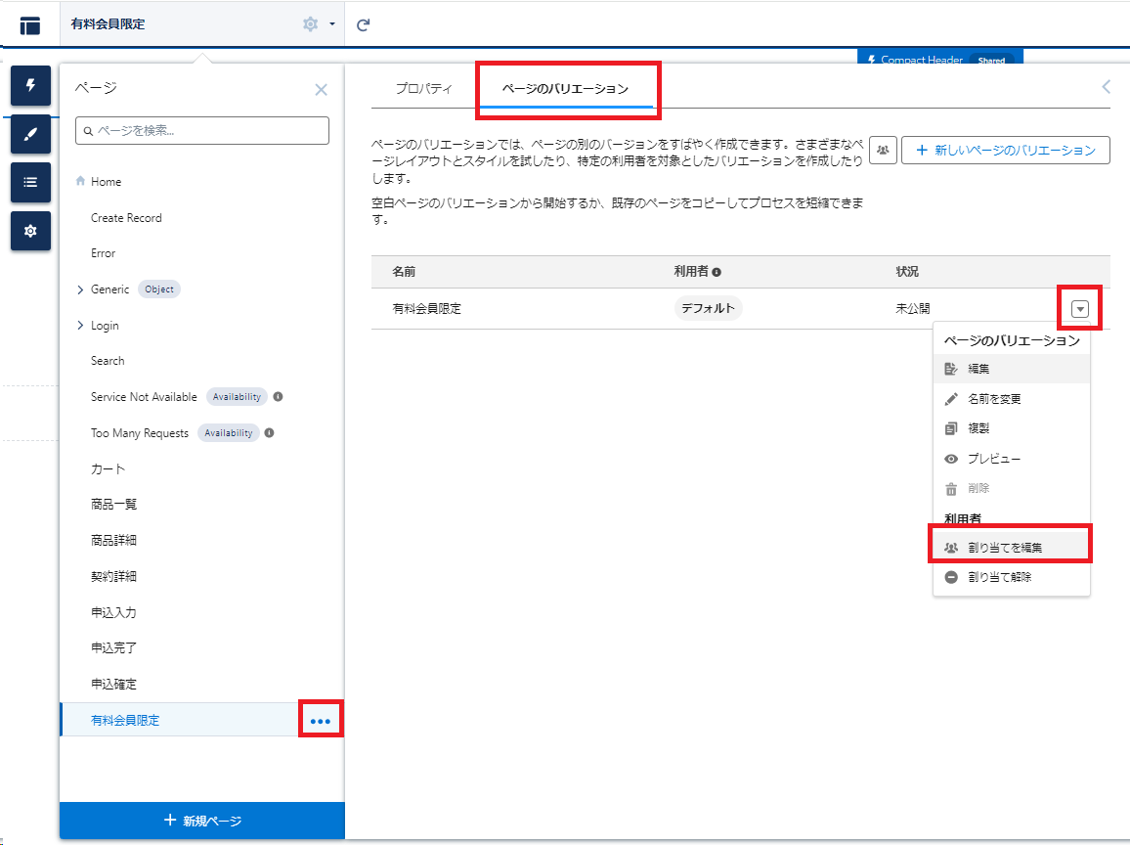The image size is (1130, 845).
Task: Expand the Login page tree item
Action: [x=80, y=326]
